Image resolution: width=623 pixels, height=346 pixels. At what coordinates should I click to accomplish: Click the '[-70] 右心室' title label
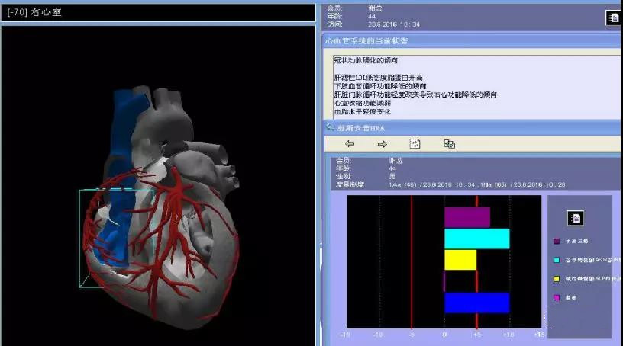pyautogui.click(x=34, y=12)
